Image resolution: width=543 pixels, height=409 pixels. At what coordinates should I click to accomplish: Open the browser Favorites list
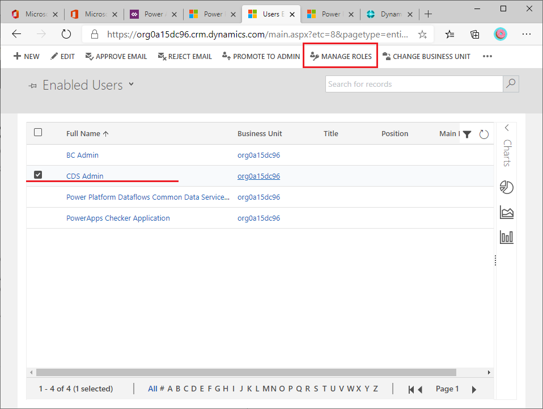450,34
